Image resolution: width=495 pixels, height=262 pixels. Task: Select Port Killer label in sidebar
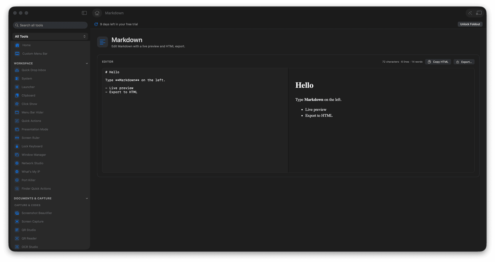point(29,180)
